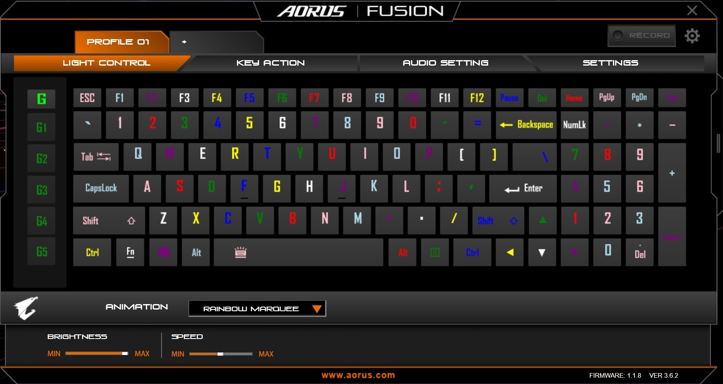Switch to the Key Action tab

[271, 63]
